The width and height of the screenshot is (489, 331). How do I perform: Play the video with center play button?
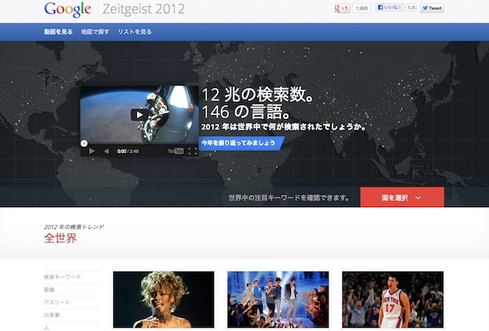pyautogui.click(x=139, y=115)
